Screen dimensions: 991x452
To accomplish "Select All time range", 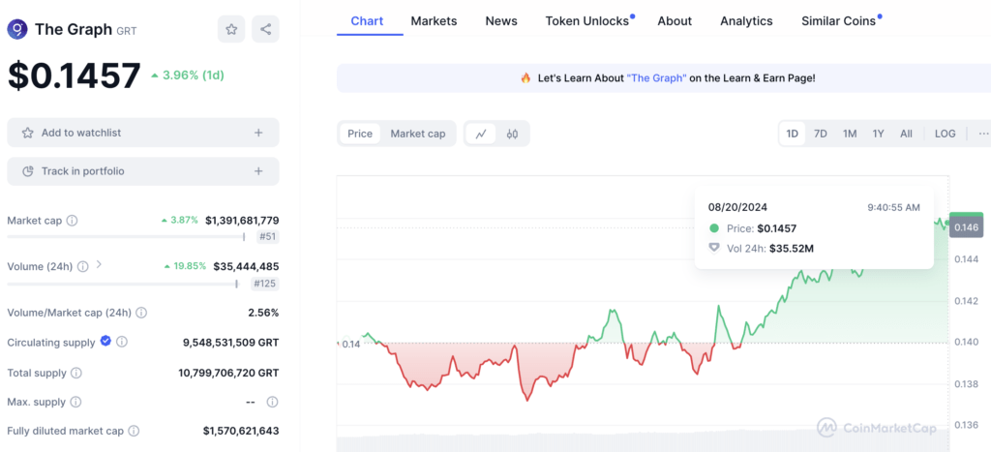I will click(x=906, y=134).
